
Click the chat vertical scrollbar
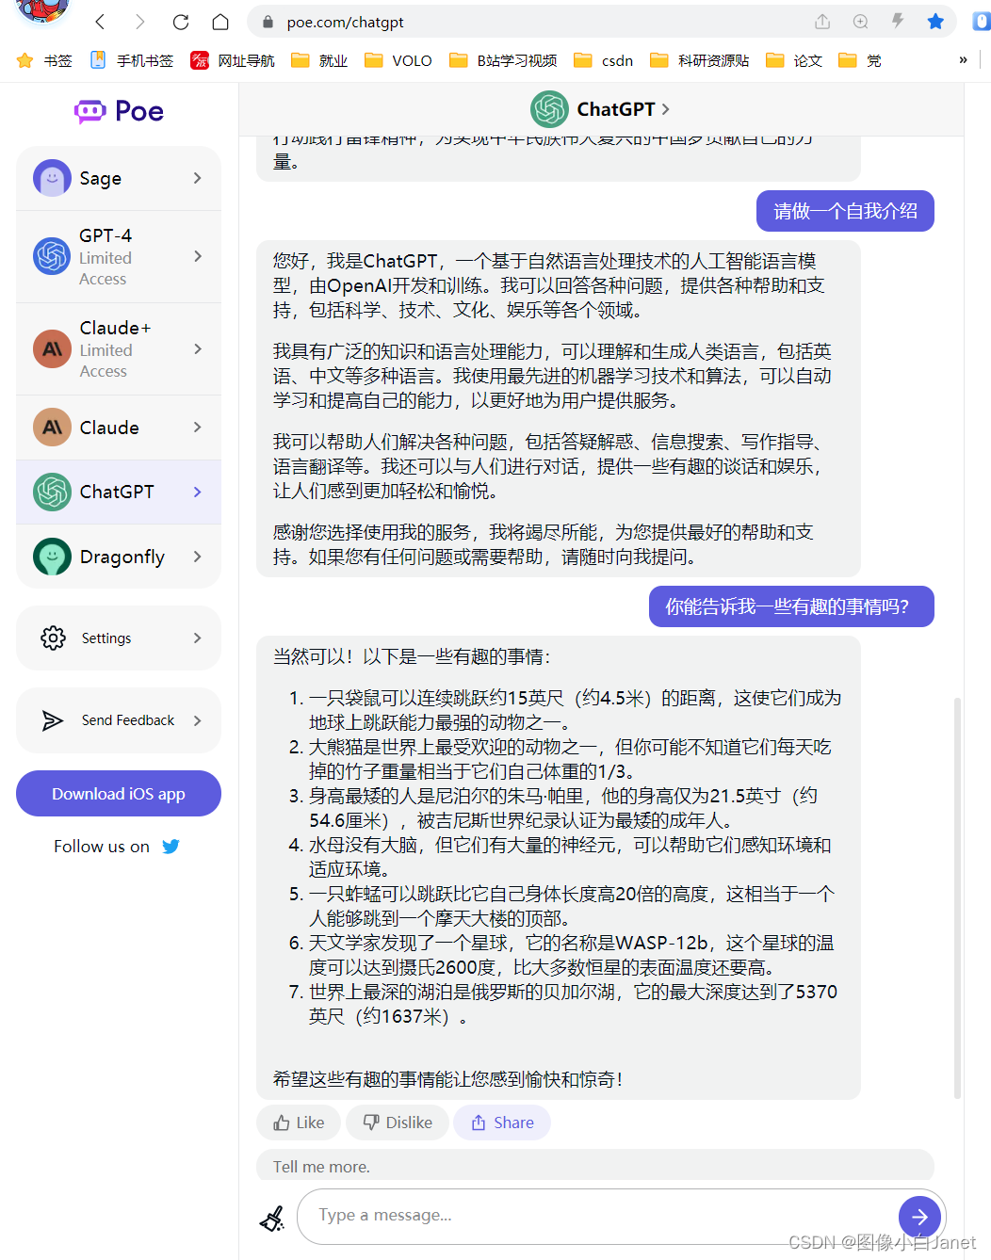(x=957, y=898)
